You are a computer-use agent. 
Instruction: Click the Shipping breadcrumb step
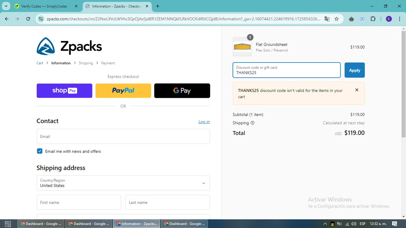[86, 63]
